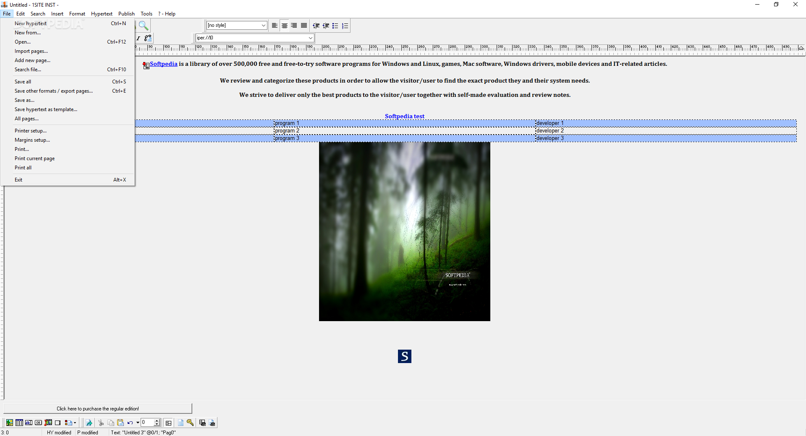Viewport: 806px width, 436px height.
Task: Select Print current page
Action: tap(68, 158)
